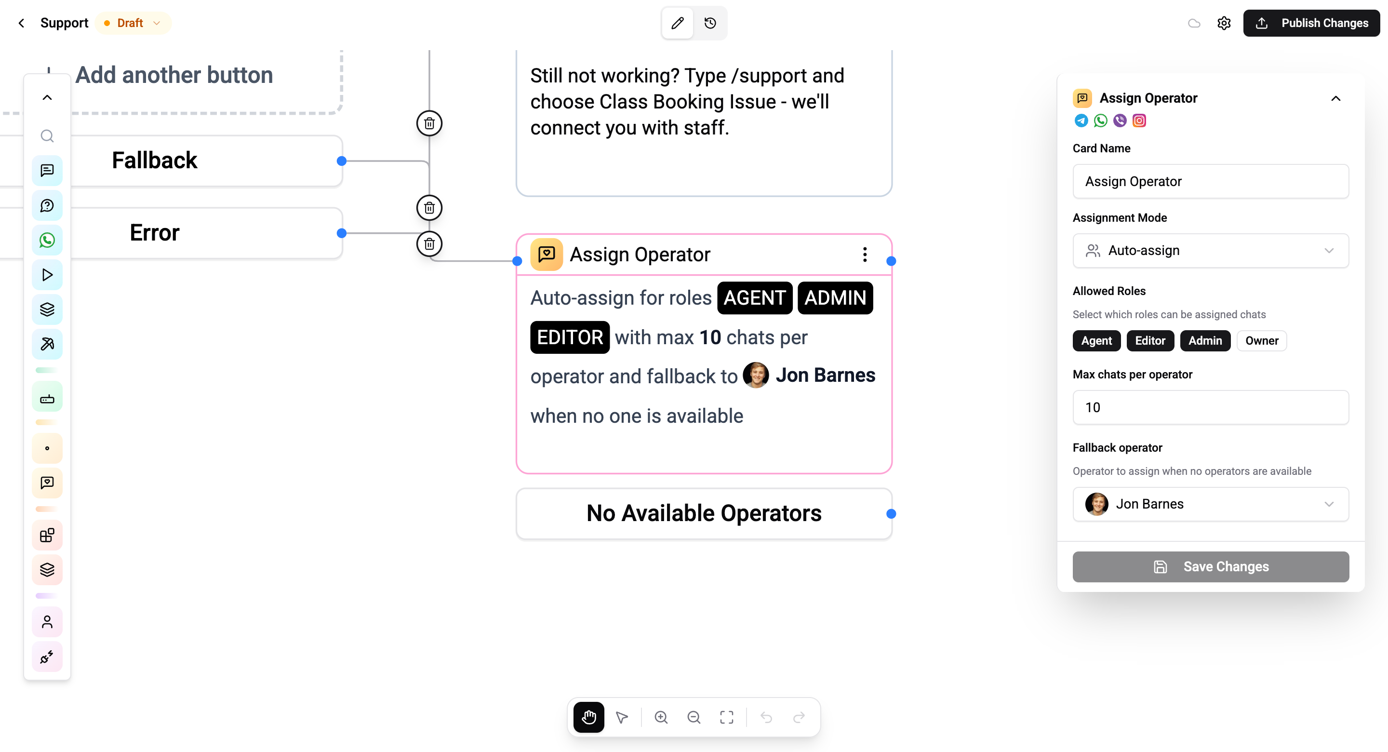Toggle the Owner role in Allowed Roles
The width and height of the screenshot is (1388, 752).
pyautogui.click(x=1261, y=341)
